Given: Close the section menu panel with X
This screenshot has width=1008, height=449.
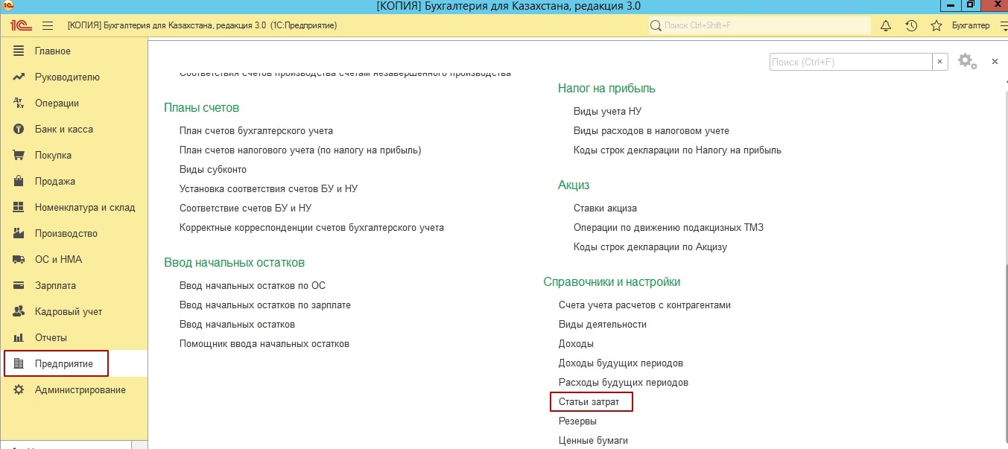Looking at the screenshot, I should click(x=995, y=62).
